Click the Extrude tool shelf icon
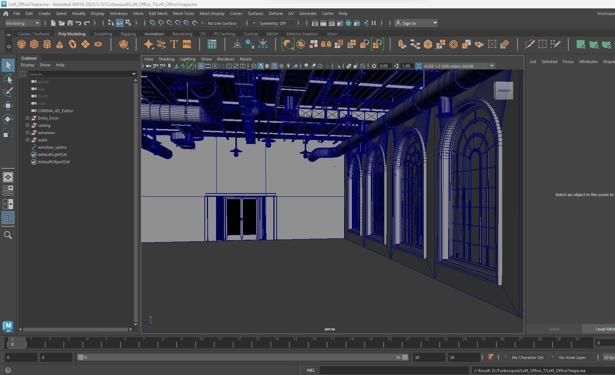This screenshot has width=615, height=375. pos(402,44)
